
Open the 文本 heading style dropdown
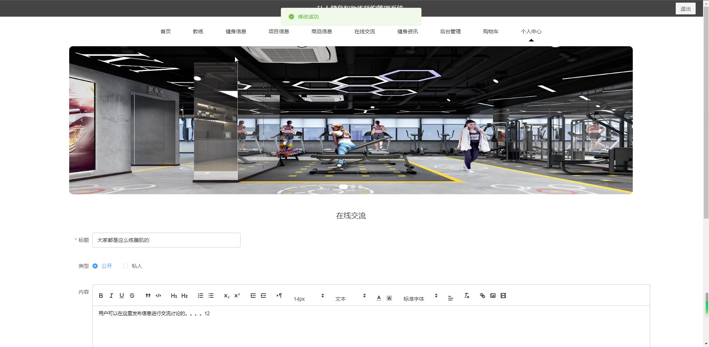pos(350,297)
